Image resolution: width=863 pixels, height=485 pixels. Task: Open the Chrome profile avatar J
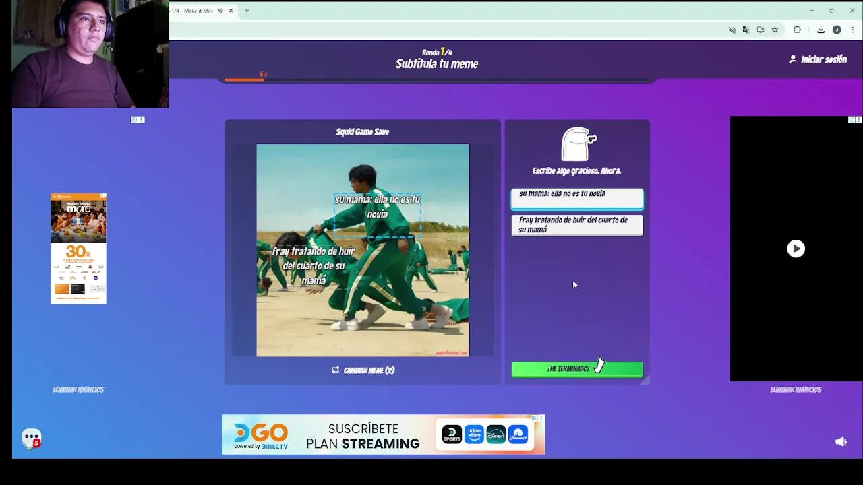point(837,30)
